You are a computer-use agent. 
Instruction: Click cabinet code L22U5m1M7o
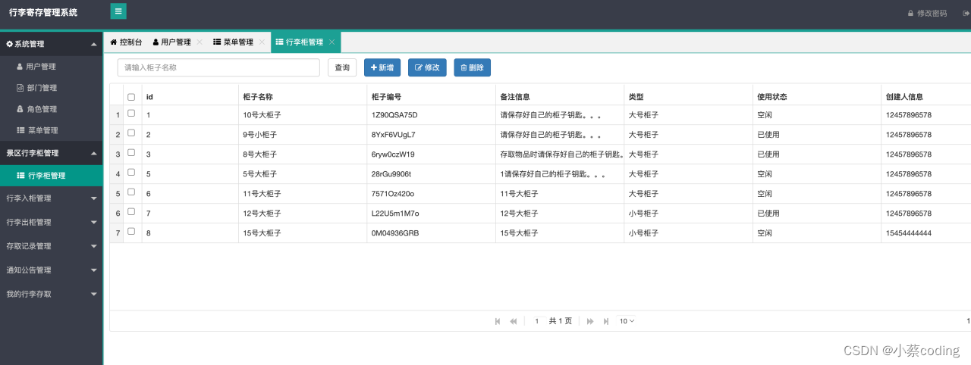394,214
